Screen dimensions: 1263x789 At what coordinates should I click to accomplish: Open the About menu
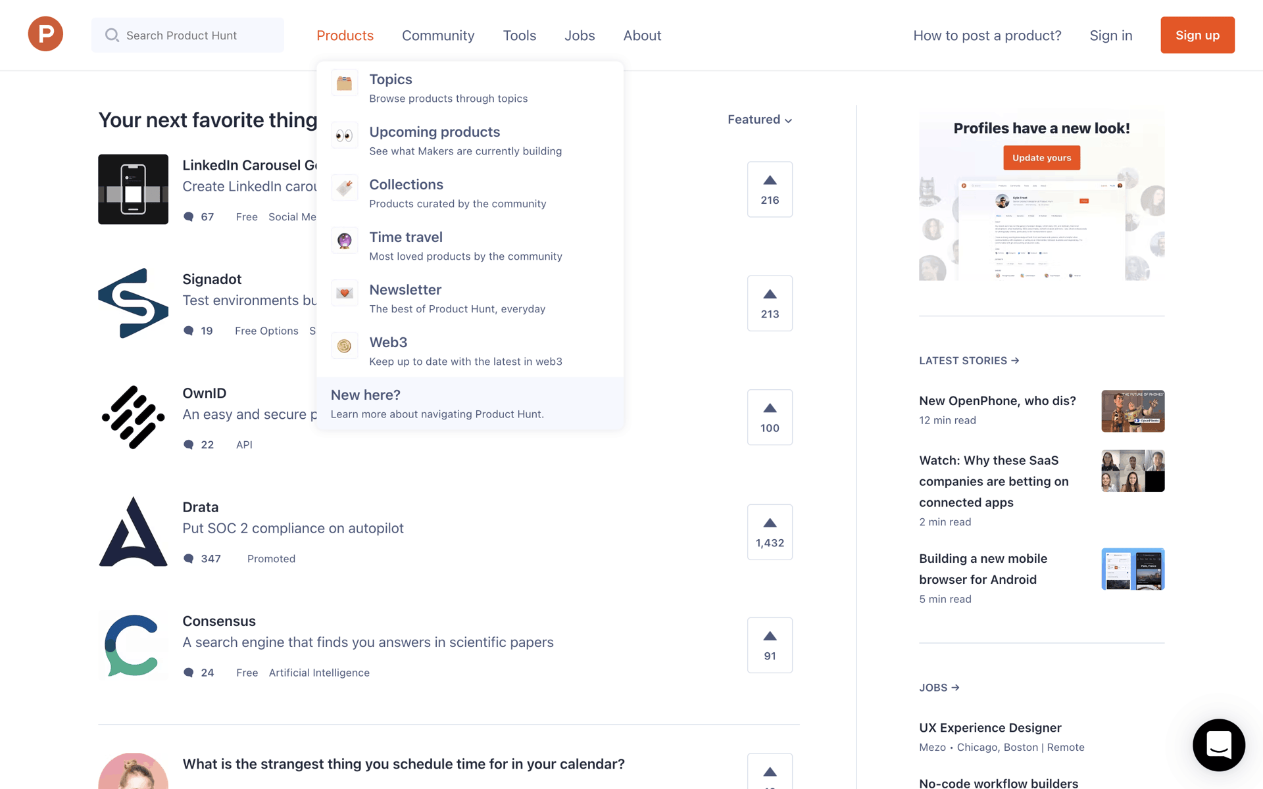[x=642, y=36]
